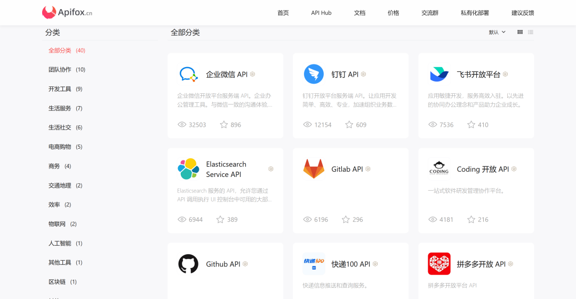This screenshot has width=576, height=299.
Task: Click the Elasticsearch Service API logo
Action: point(188,169)
